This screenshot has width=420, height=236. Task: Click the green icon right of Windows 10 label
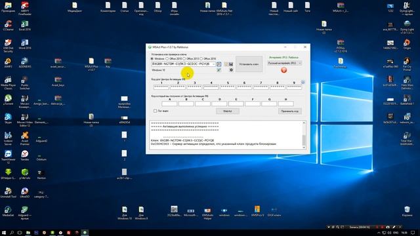[219, 70]
